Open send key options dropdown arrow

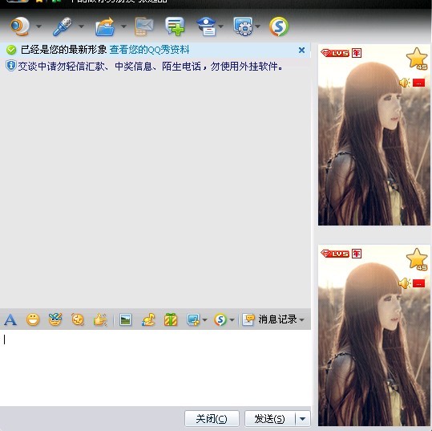coord(303,419)
